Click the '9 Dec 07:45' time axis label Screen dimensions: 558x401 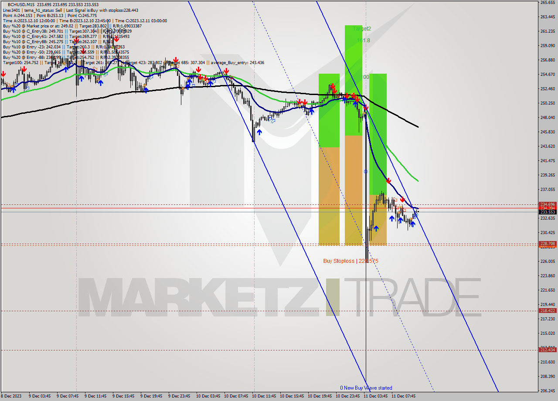click(x=68, y=396)
